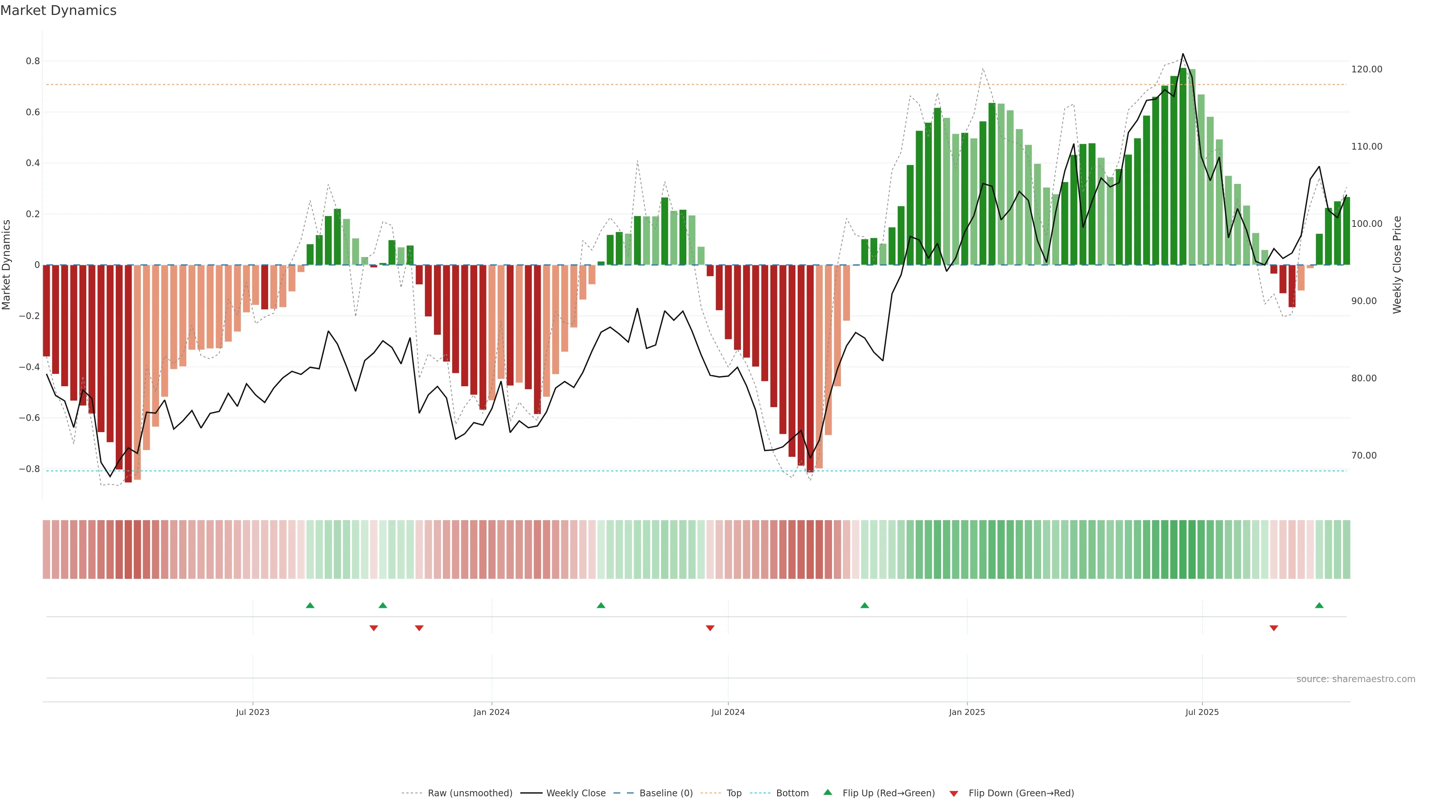Click the rightmost green flip-up triangle marker
Screen dimensions: 1434x806
(x=1319, y=605)
